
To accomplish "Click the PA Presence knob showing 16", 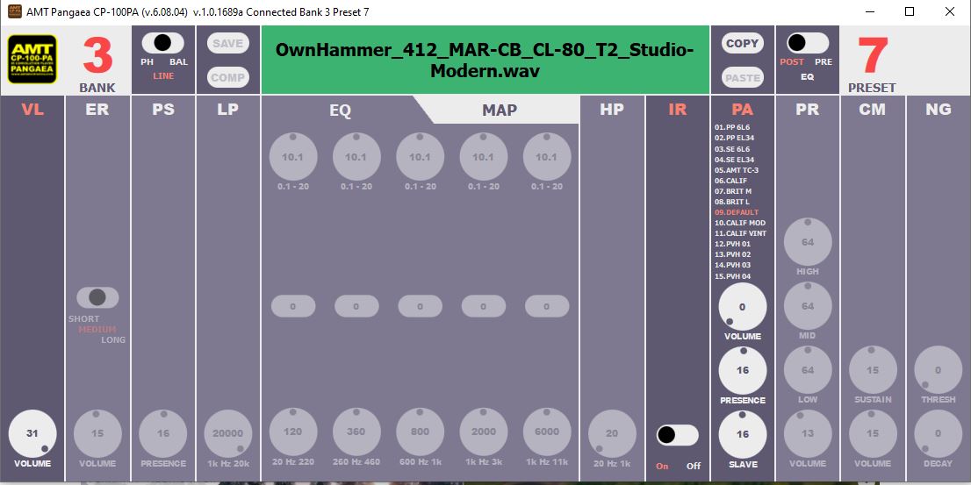I will click(743, 371).
